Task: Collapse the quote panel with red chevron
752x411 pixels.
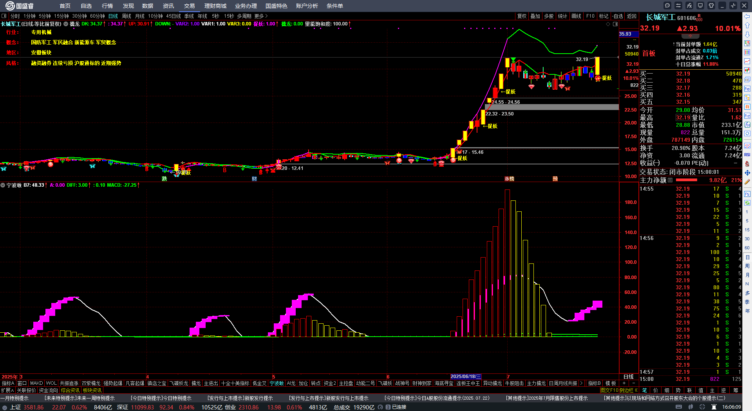Action: tap(691, 36)
